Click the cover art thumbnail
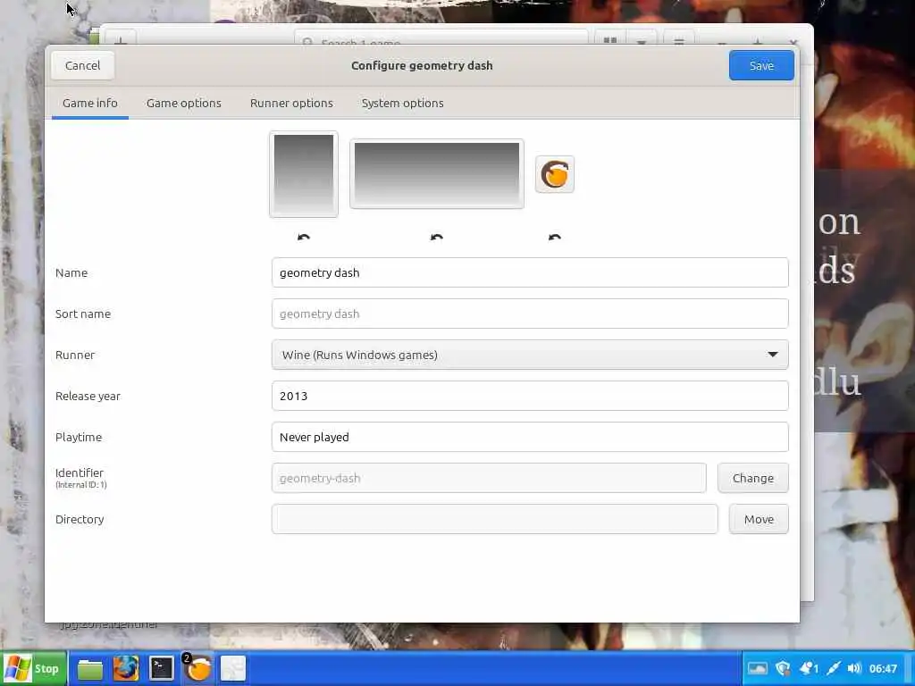This screenshot has width=915, height=686. [x=304, y=174]
